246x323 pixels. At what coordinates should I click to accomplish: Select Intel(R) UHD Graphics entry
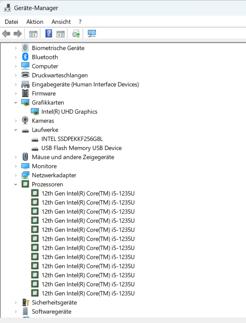click(69, 112)
